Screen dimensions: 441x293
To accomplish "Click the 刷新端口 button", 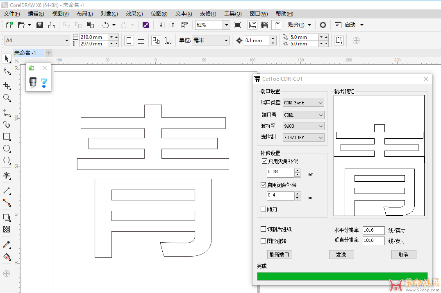I will click(279, 255).
